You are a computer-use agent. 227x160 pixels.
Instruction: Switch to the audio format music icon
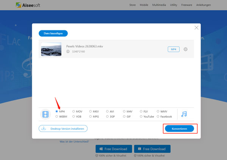point(184,114)
